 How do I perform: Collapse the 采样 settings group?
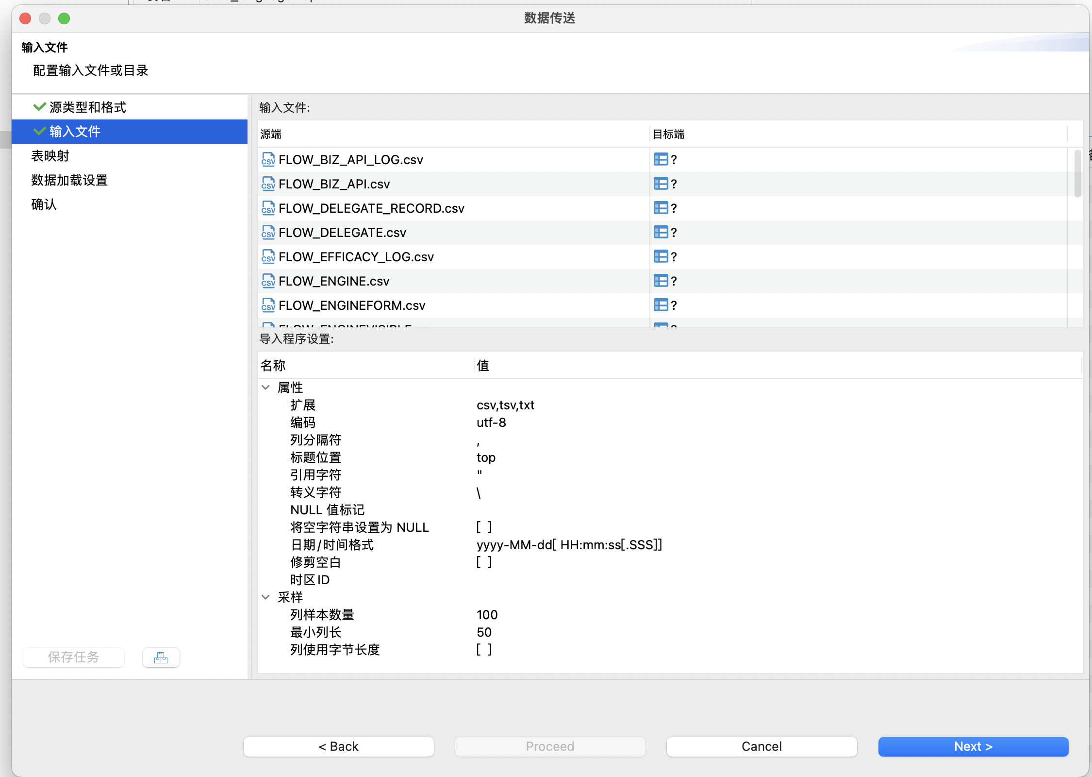265,597
